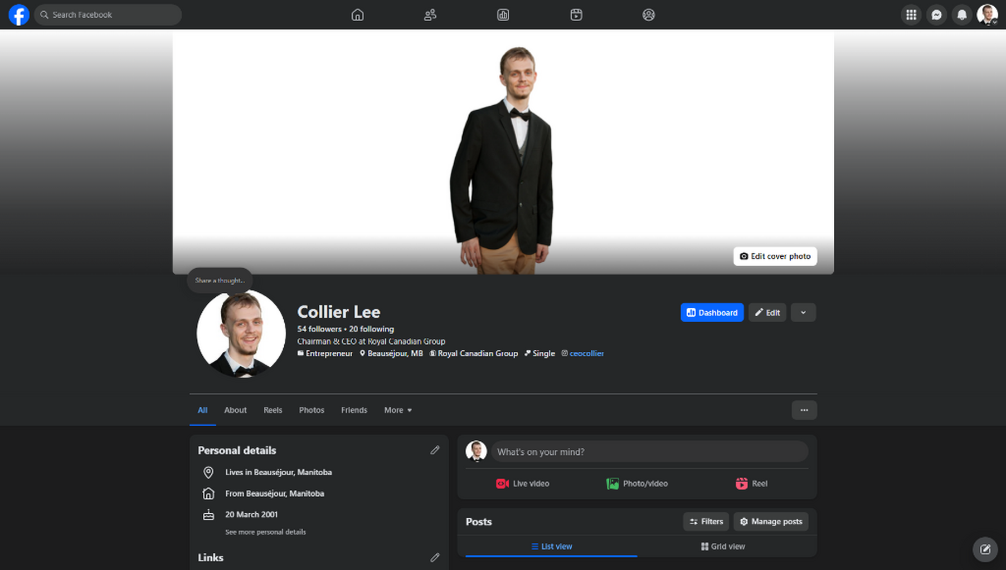Open the Friends icon in top navigation

(x=430, y=14)
